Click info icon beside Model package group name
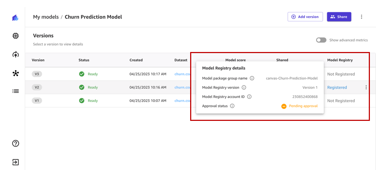Viewport: 376px width, 170px height. pos(252,78)
